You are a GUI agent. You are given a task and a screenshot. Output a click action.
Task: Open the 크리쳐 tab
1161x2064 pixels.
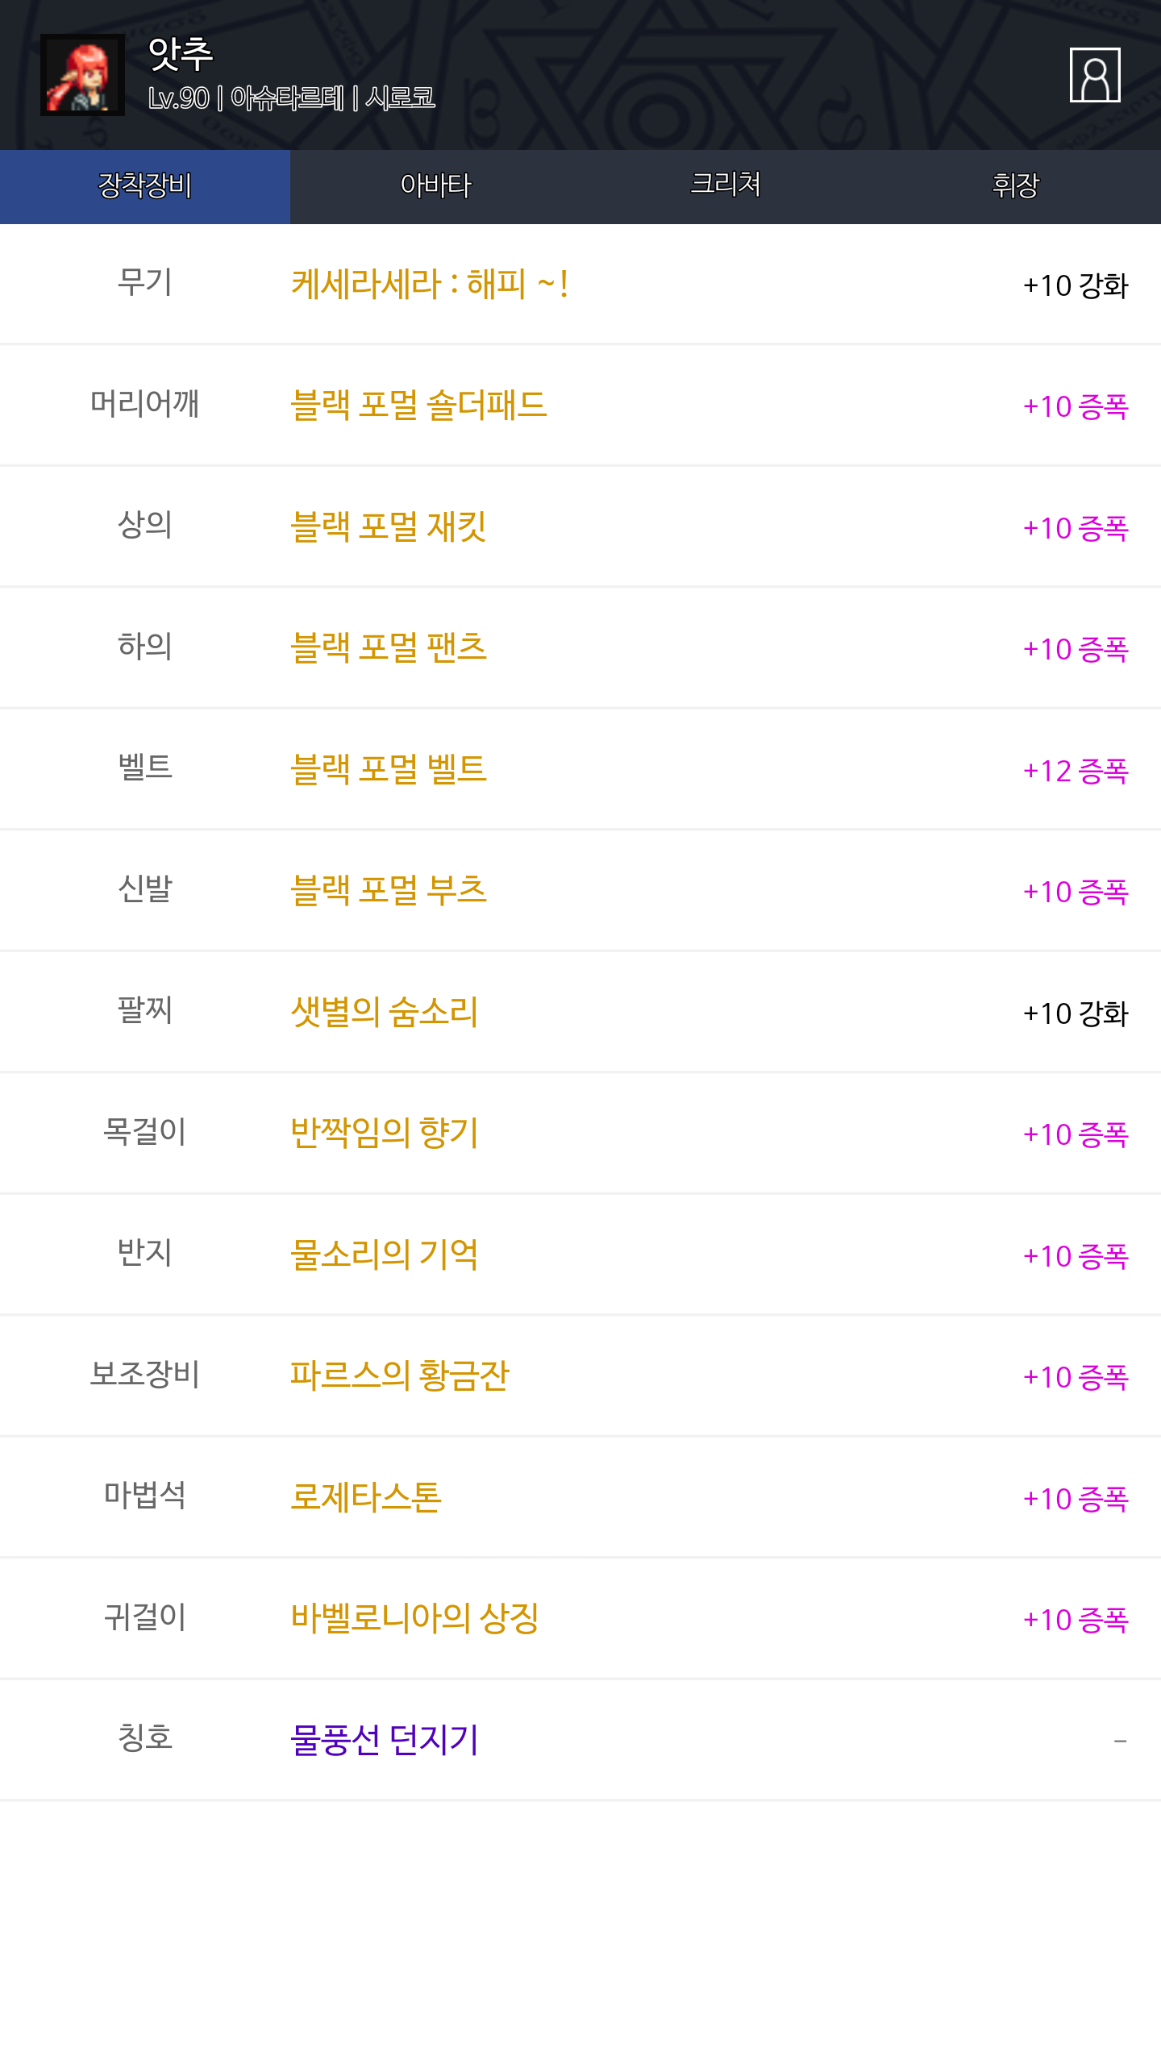pos(726,186)
